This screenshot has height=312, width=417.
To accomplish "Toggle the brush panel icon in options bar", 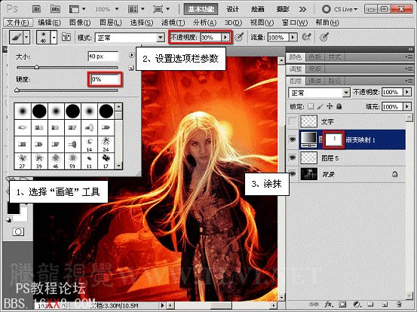I will (66, 37).
